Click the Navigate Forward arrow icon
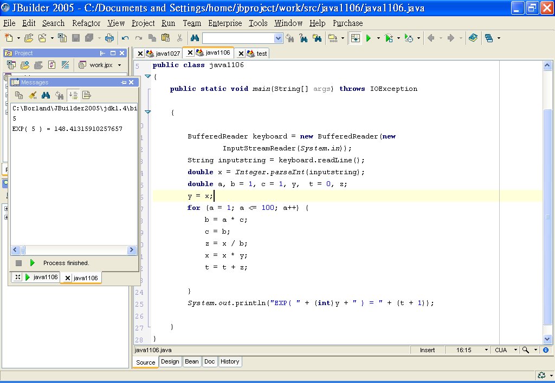This screenshot has width=555, height=383. 450,38
